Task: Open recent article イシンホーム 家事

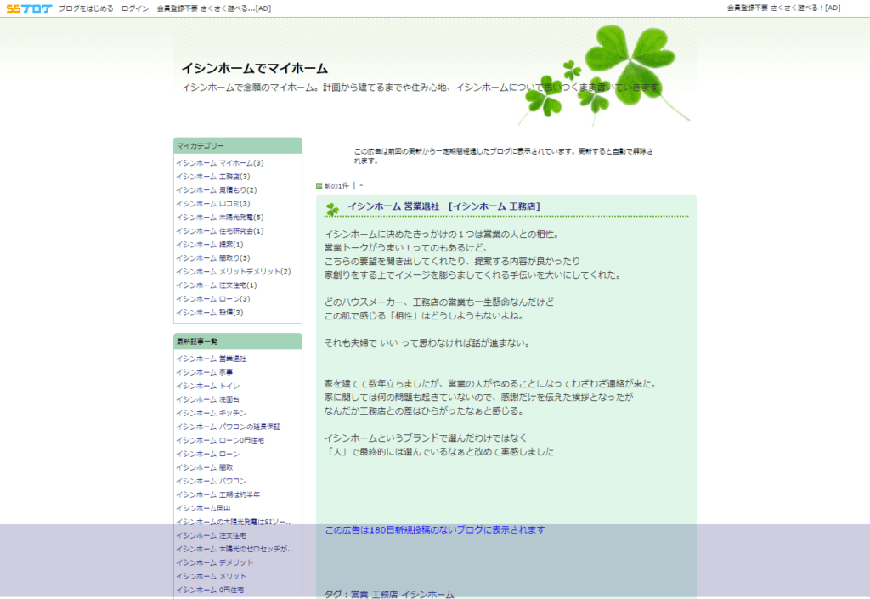Action: [x=204, y=372]
